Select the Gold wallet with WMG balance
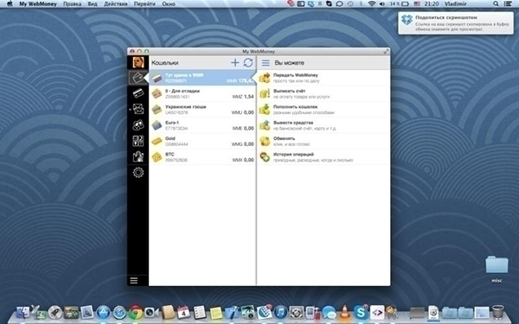Viewport: 519px width, 324px height. coord(202,141)
